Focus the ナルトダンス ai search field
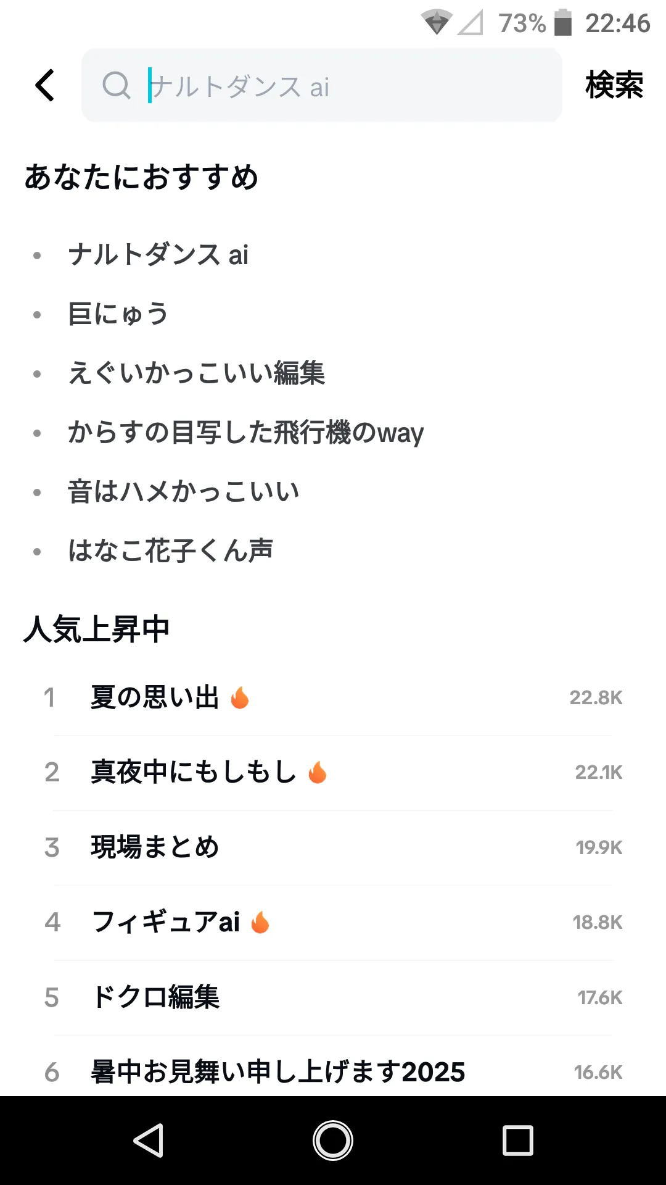666x1185 pixels. 322,85
